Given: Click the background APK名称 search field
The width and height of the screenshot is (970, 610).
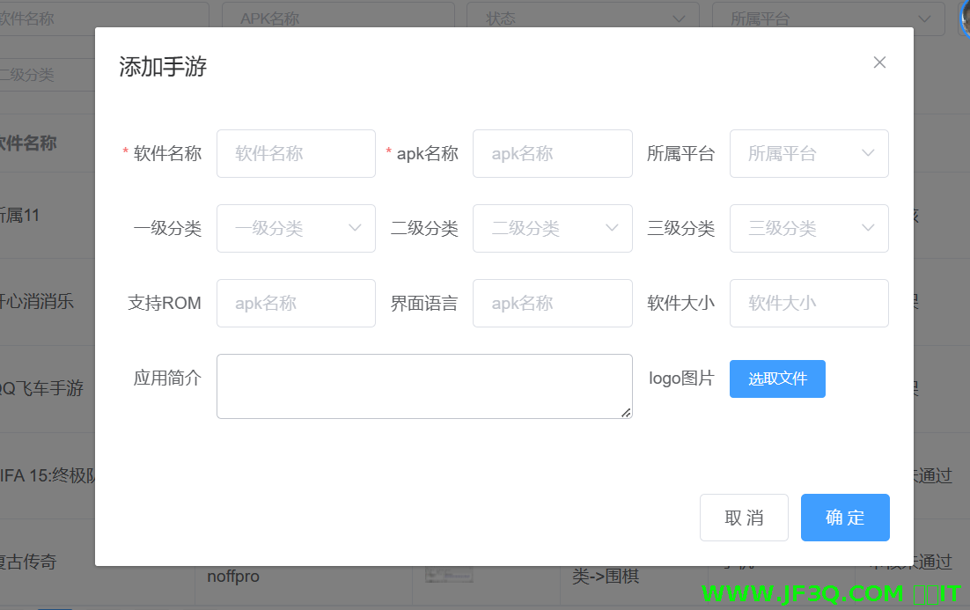Looking at the screenshot, I should (x=338, y=18).
